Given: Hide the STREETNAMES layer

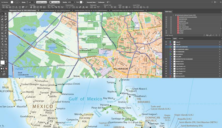Looking at the screenshot, I should (x=166, y=64).
